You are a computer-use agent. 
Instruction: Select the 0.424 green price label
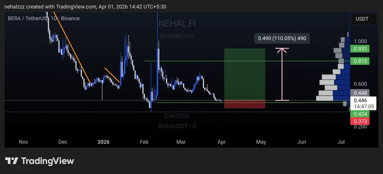pos(360,114)
